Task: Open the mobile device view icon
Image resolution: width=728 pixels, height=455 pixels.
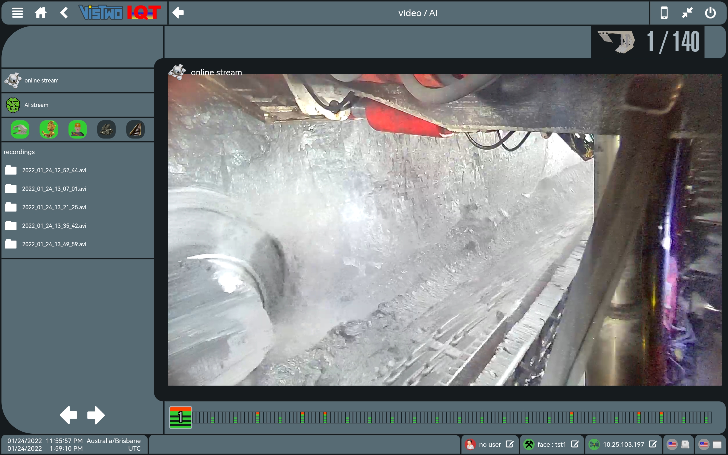Action: tap(664, 13)
